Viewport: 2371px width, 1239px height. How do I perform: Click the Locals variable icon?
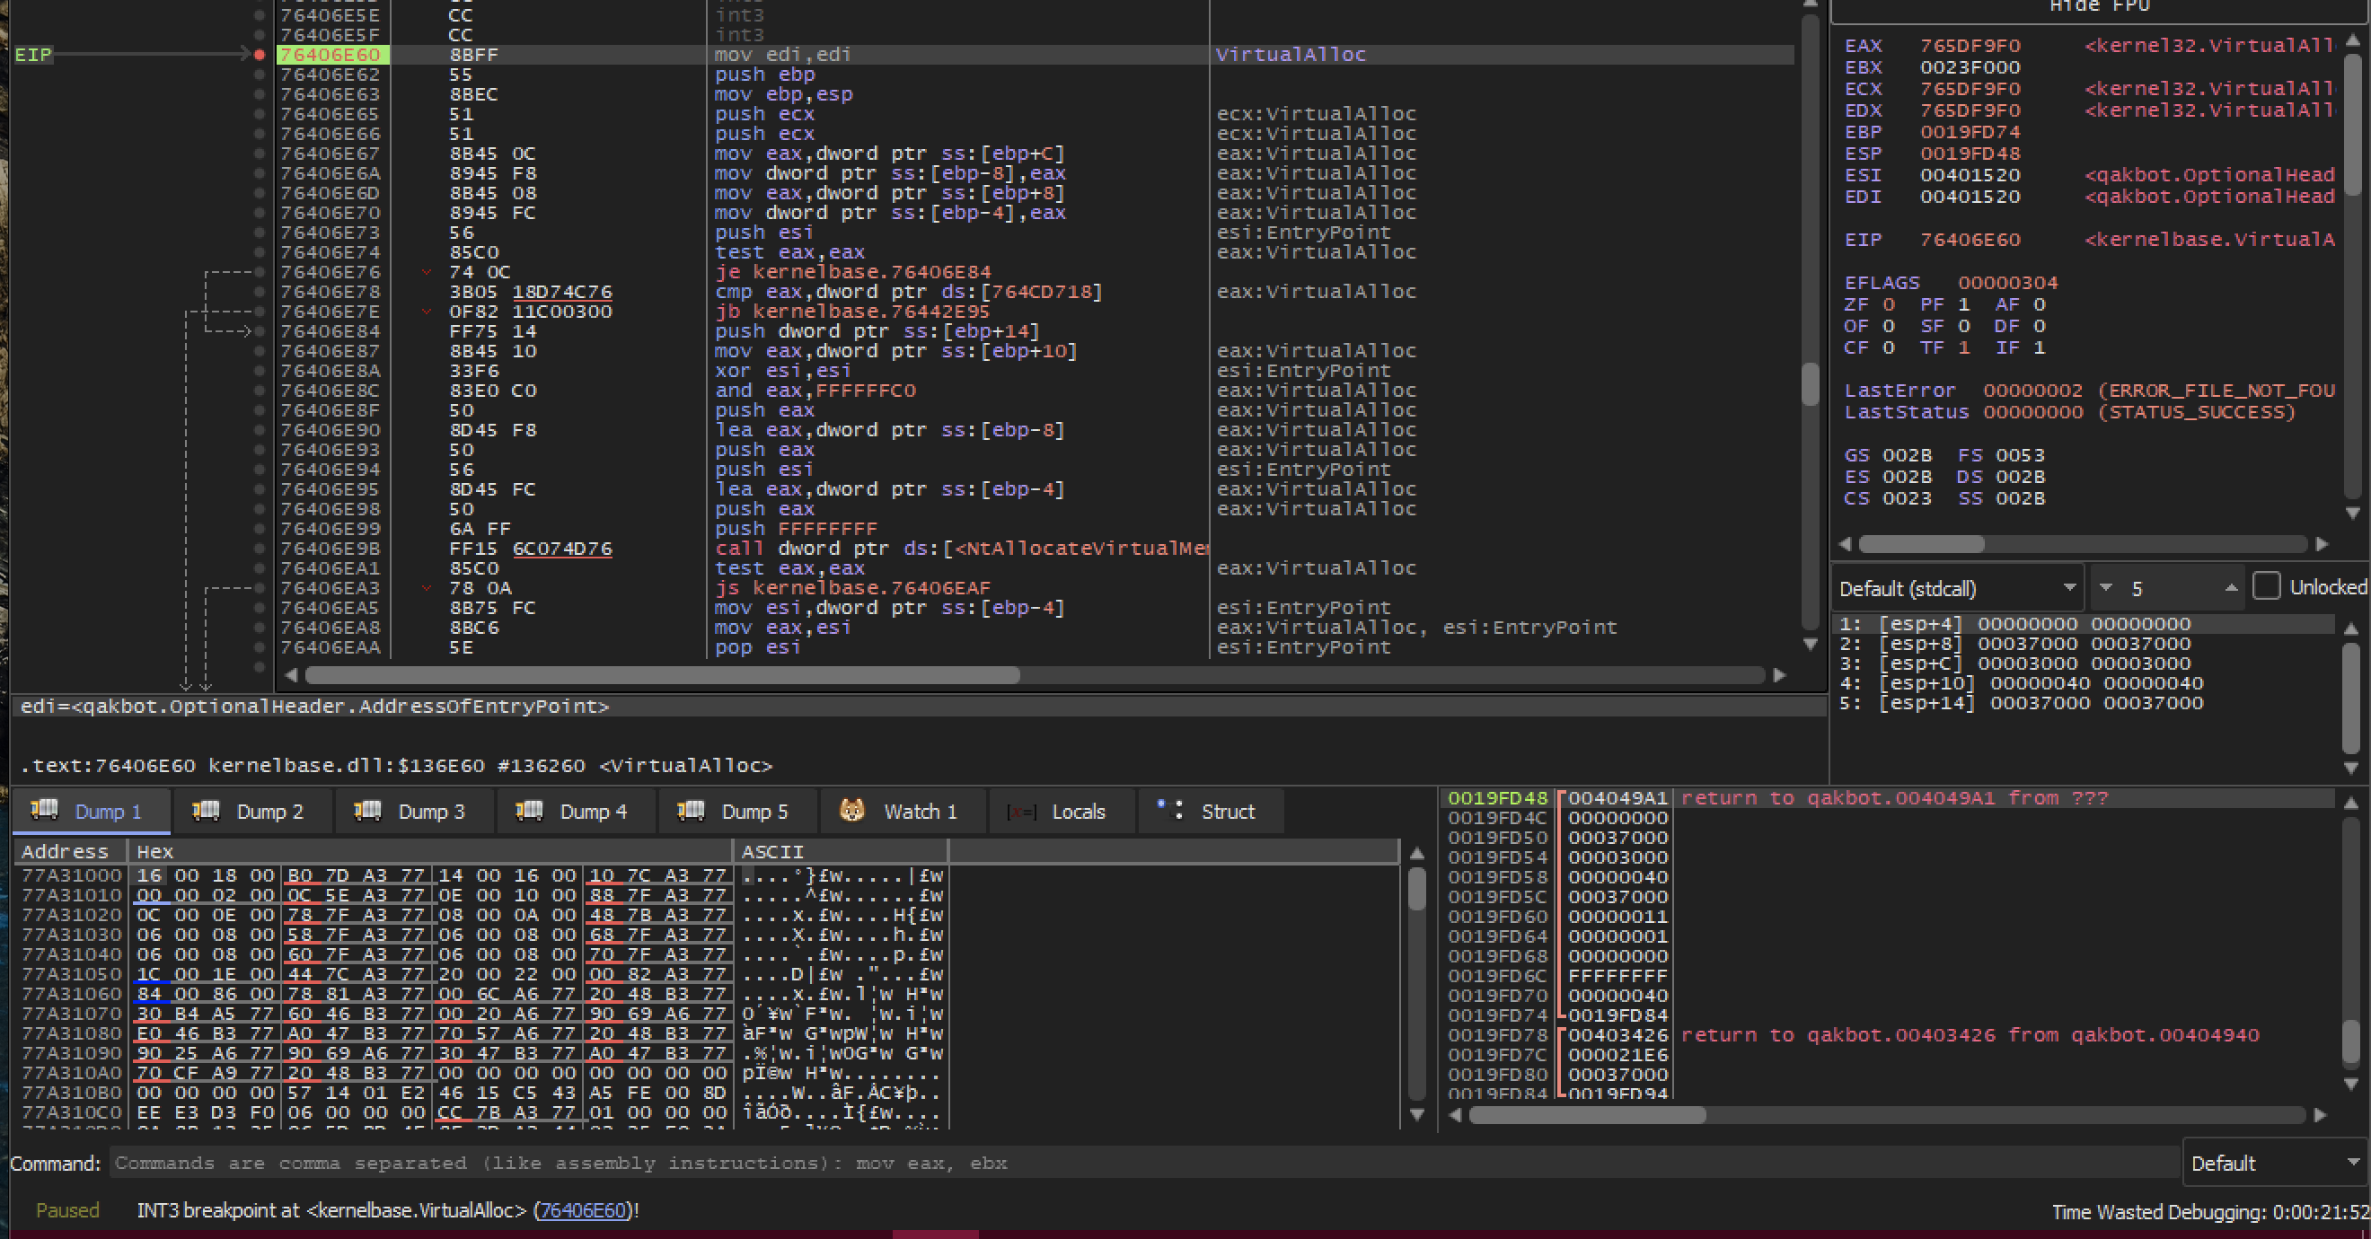pyautogui.click(x=1022, y=813)
